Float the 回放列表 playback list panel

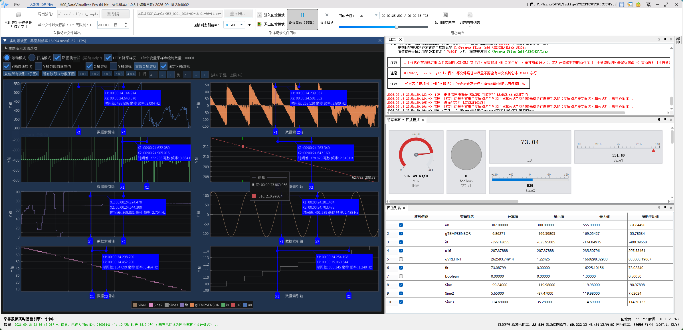coord(659,208)
